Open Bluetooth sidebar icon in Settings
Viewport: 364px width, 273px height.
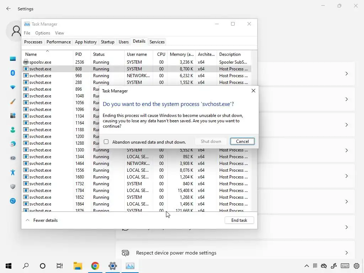[13, 73]
